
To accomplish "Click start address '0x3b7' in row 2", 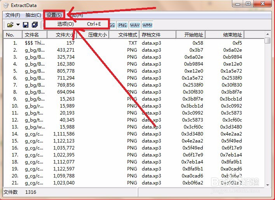I will coord(196,50).
